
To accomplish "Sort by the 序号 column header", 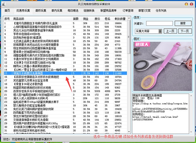I will [x=7, y=19].
